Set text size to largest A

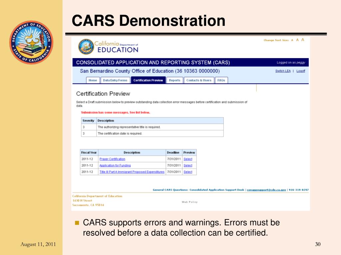[x=303, y=40]
